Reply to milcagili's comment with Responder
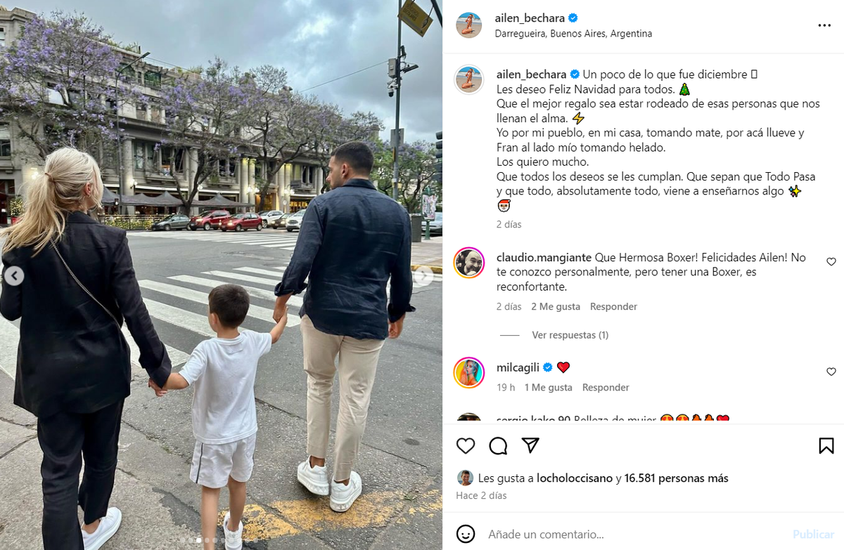 click(606, 387)
